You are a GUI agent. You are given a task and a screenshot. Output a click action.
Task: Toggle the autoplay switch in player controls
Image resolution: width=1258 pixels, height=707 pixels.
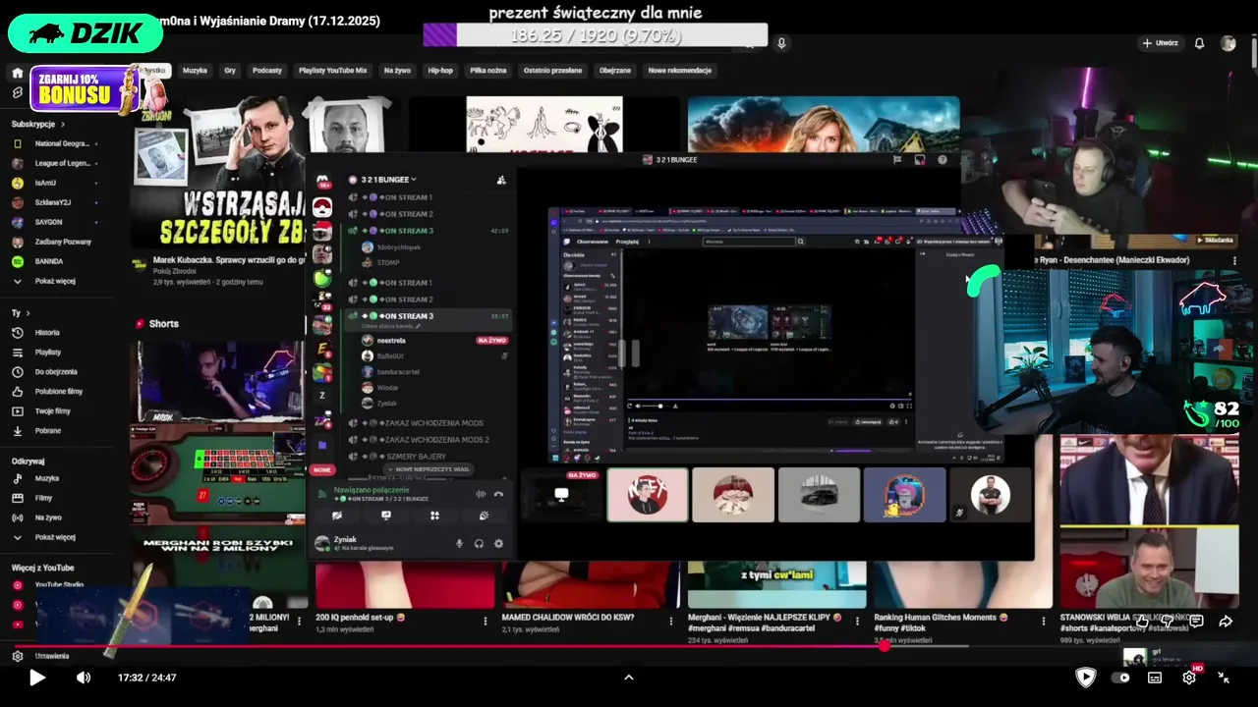pos(1120,678)
